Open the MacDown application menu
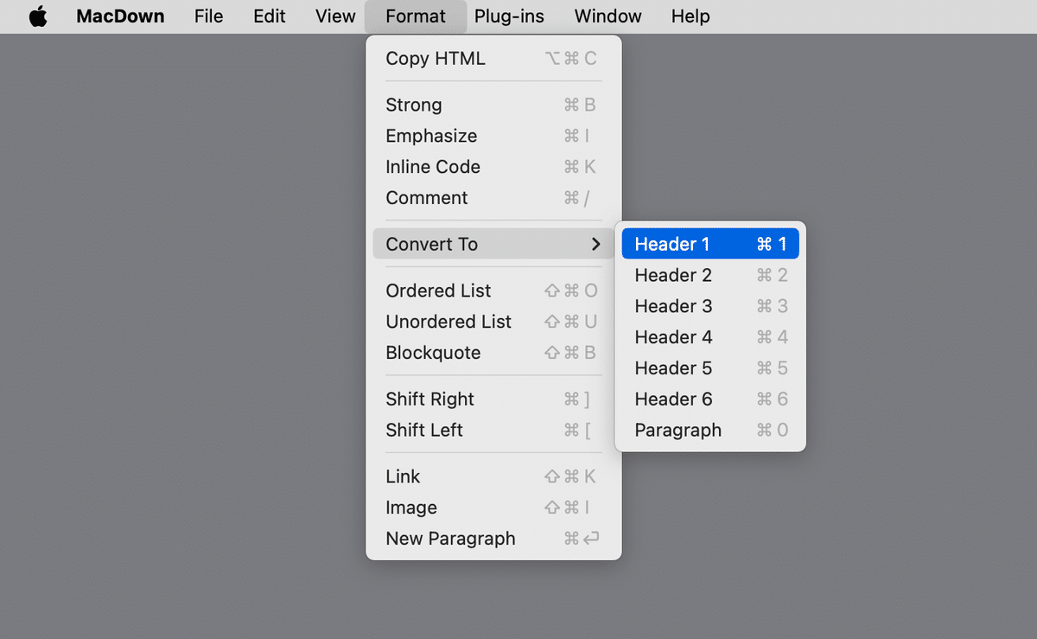 tap(120, 16)
